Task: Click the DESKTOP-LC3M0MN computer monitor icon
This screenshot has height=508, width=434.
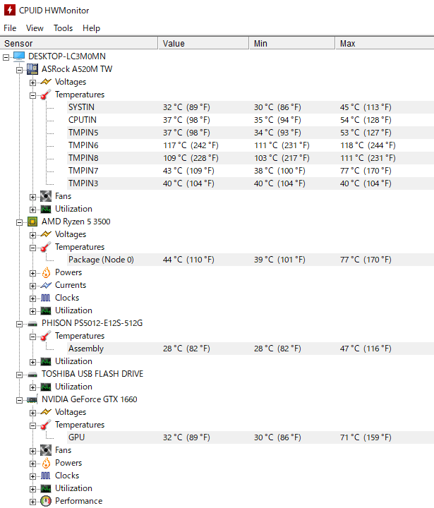Action: click(19, 56)
